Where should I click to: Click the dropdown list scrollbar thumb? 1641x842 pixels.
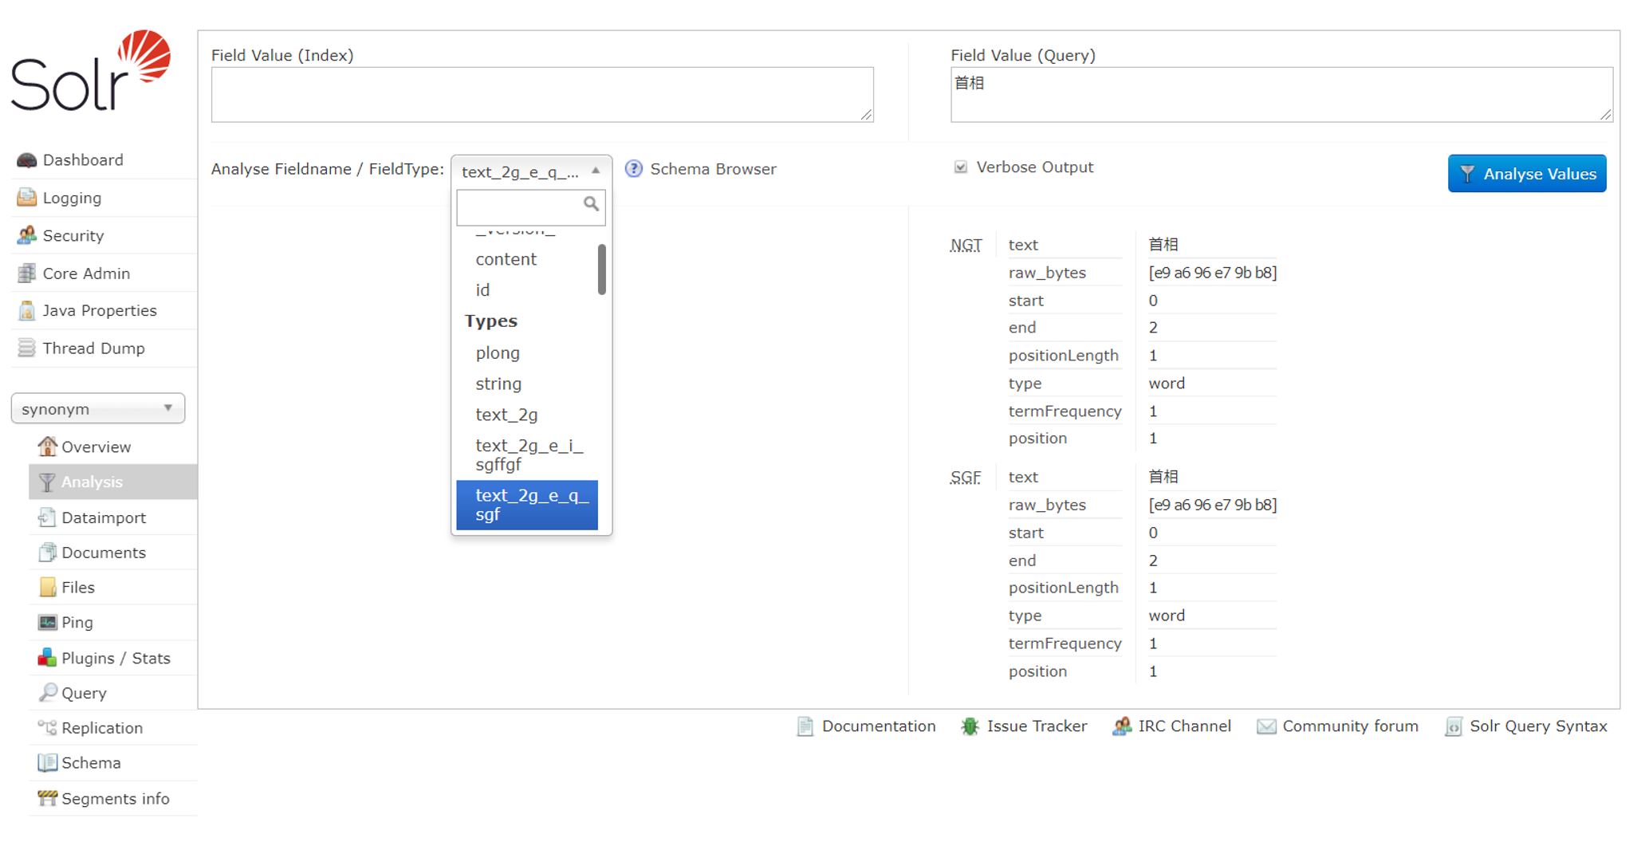click(x=601, y=270)
